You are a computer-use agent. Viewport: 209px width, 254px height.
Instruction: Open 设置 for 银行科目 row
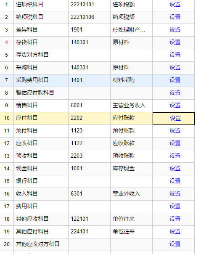click(x=175, y=181)
